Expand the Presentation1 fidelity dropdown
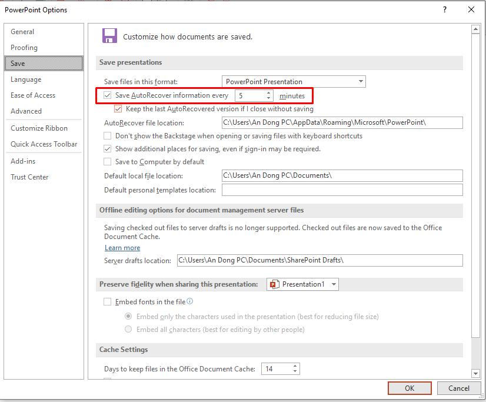Screen dimensions: 486x402 [x=334, y=284]
